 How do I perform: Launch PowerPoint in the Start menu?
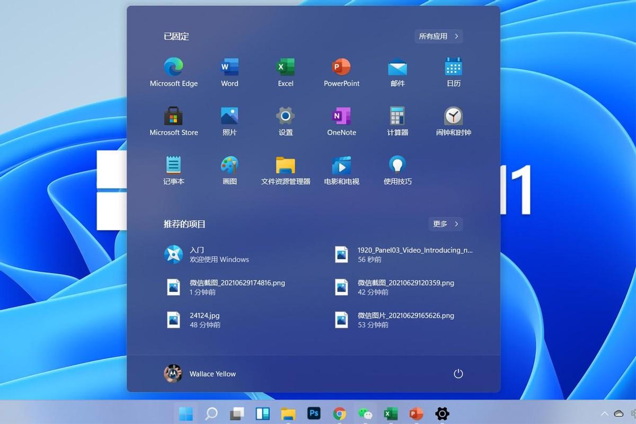[341, 72]
